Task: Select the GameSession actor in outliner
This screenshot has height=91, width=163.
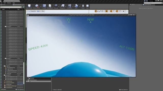Action: point(9,87)
